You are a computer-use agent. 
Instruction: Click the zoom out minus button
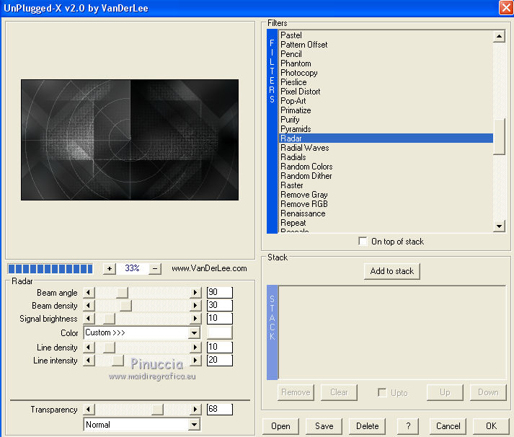155,268
